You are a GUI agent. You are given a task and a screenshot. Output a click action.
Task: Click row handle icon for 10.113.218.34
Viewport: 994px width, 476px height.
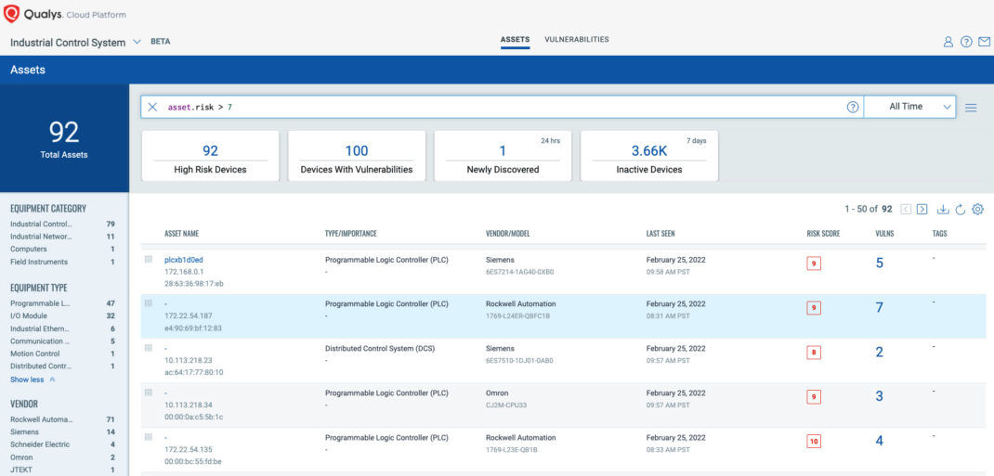tap(149, 392)
